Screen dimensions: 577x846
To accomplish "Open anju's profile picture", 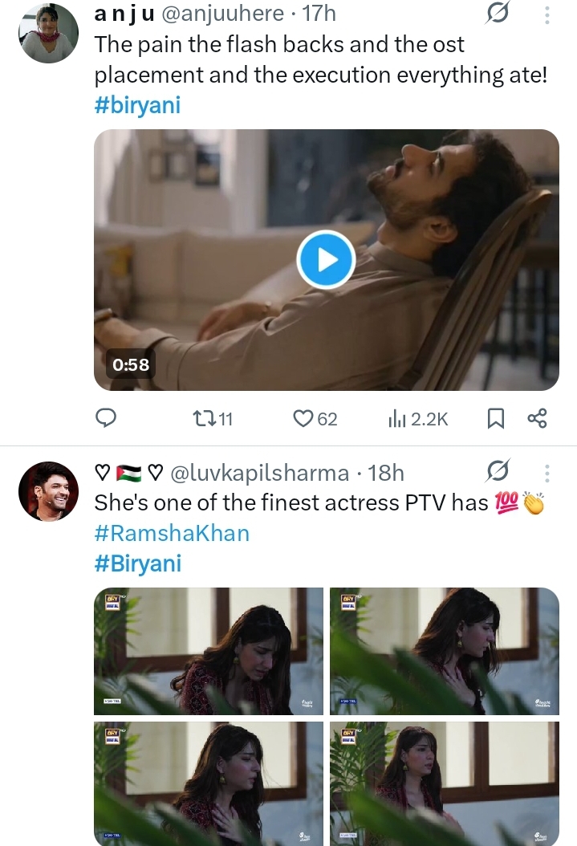I will [47, 33].
